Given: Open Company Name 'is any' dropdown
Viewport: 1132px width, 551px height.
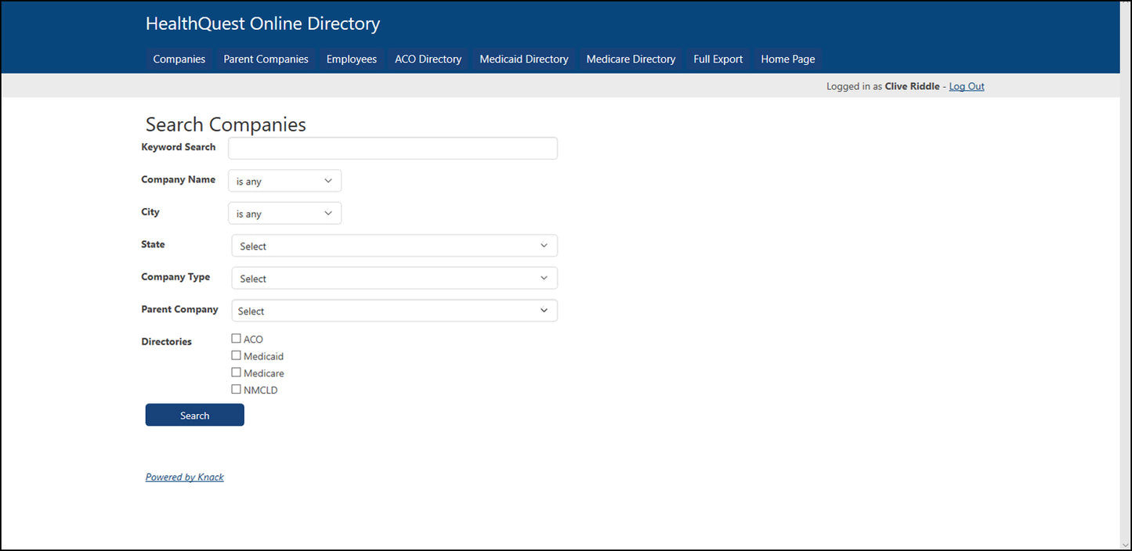Looking at the screenshot, I should point(284,181).
